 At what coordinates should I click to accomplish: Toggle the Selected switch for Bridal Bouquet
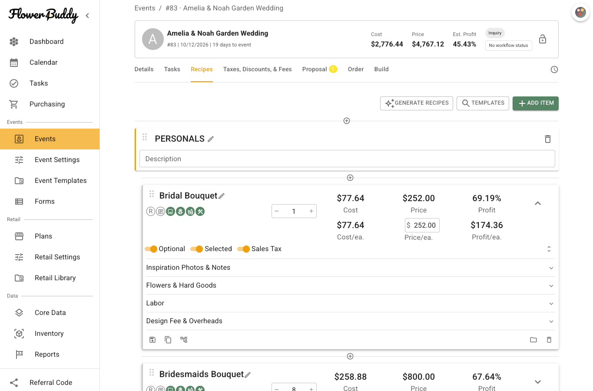[197, 249]
